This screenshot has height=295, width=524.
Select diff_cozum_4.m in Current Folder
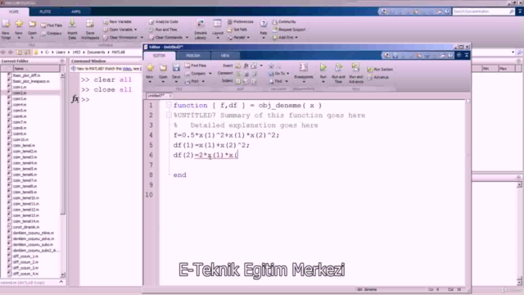pyautogui.click(x=25, y=274)
